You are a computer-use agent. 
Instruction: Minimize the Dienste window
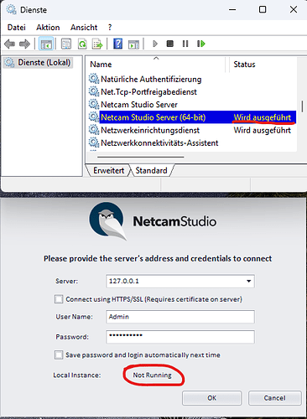pos(232,9)
